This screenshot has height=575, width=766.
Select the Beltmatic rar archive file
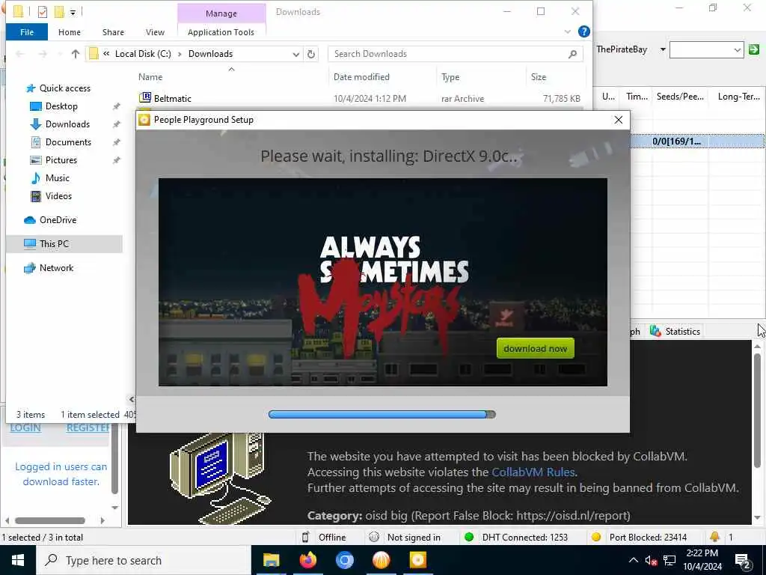coord(359,99)
